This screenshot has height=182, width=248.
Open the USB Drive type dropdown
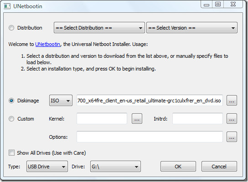pos(47,167)
